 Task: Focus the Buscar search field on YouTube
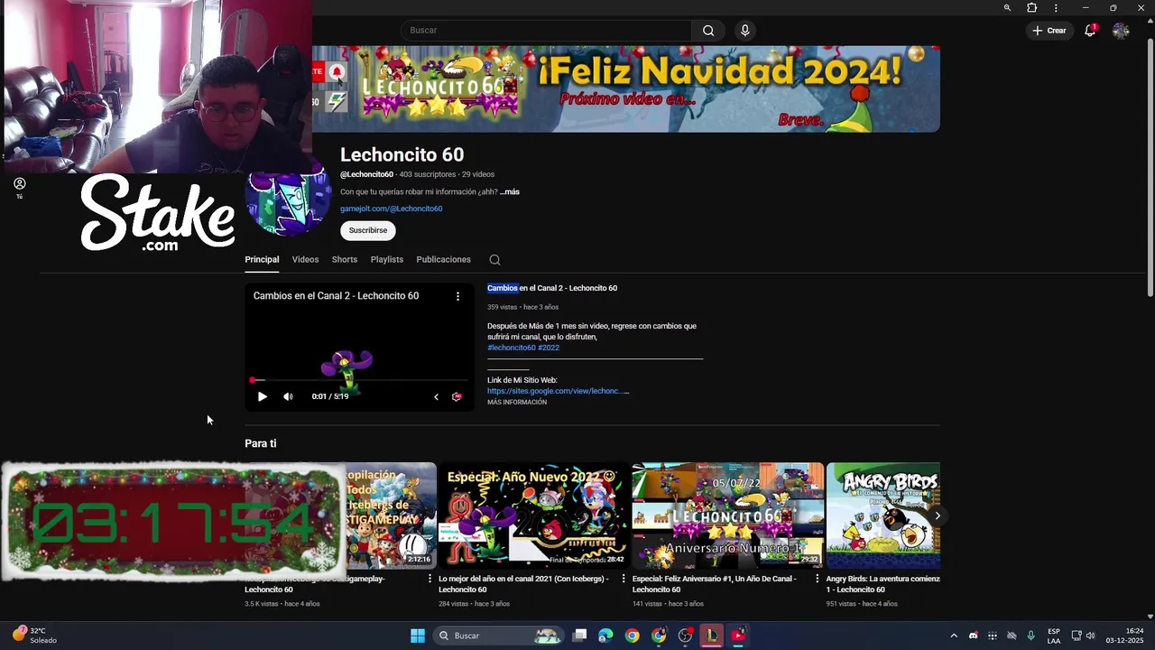[546, 31]
